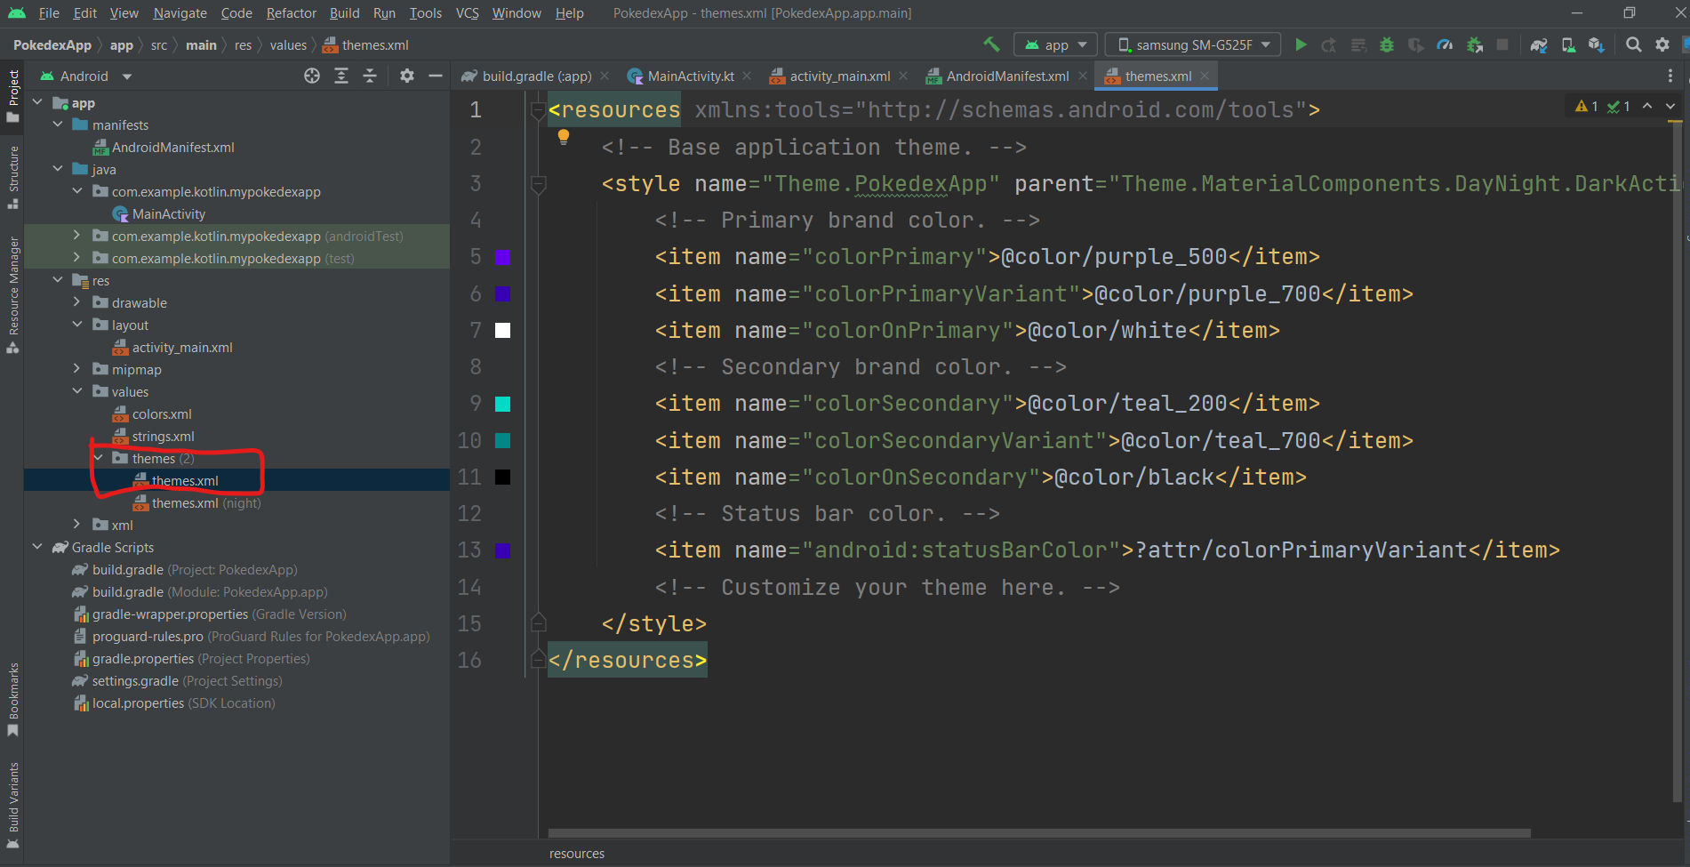This screenshot has width=1690, height=867.
Task: Open the SDK Manager icon
Action: click(x=1597, y=44)
